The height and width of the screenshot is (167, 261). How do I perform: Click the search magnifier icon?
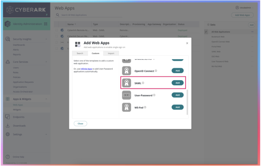(58, 15)
